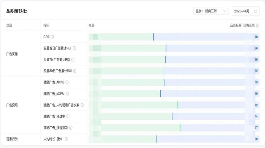This screenshot has height=148, width=265.
Task: Click the CPA comparison bar marker
Action: click(x=153, y=37)
